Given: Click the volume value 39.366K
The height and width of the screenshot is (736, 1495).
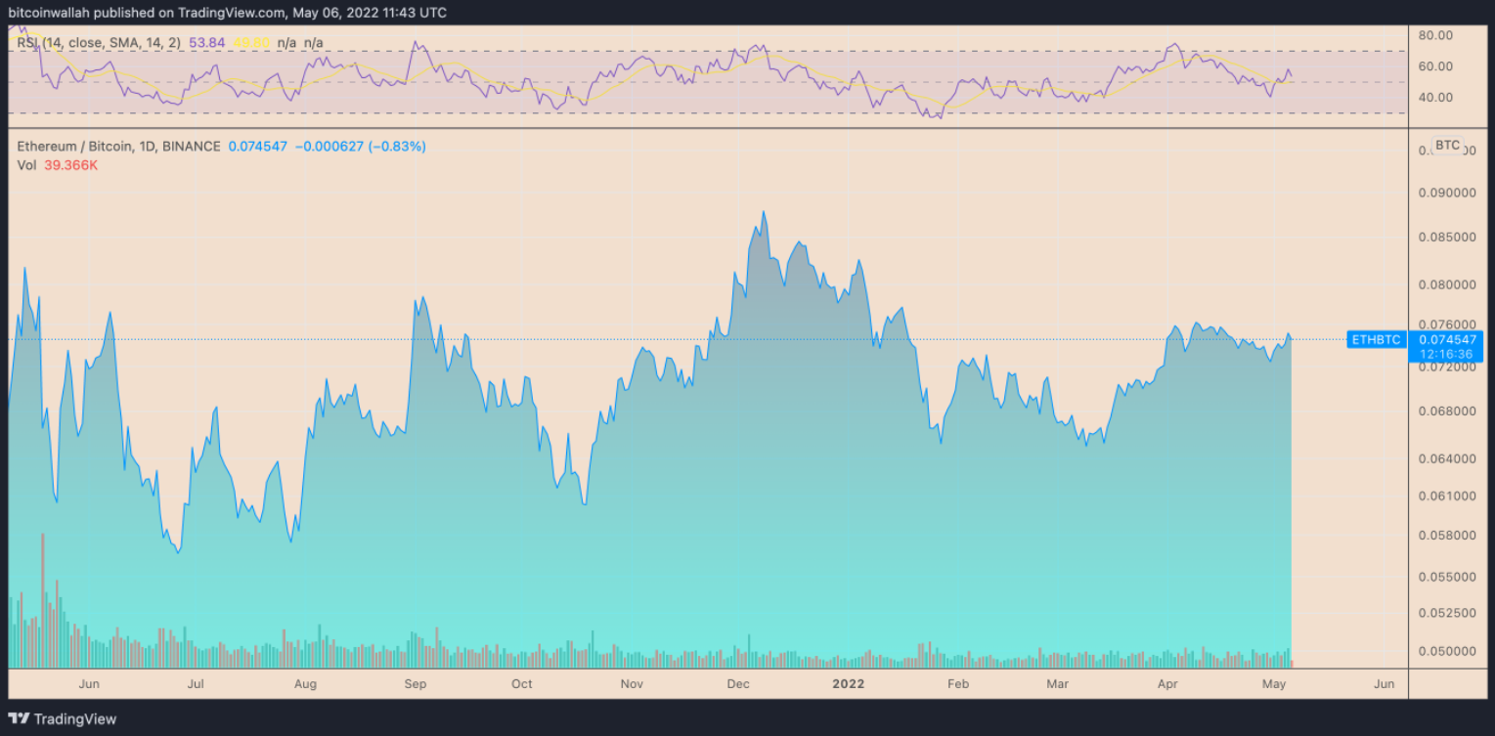Looking at the screenshot, I should (70, 165).
